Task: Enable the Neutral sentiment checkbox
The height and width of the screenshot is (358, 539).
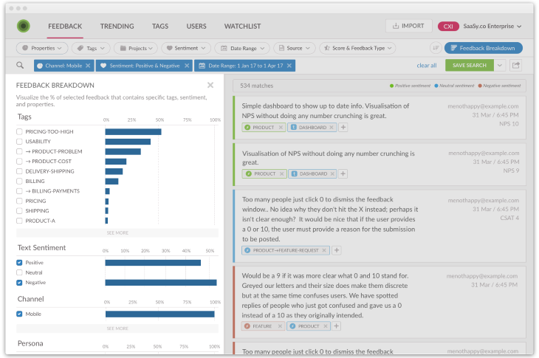Action: point(20,272)
